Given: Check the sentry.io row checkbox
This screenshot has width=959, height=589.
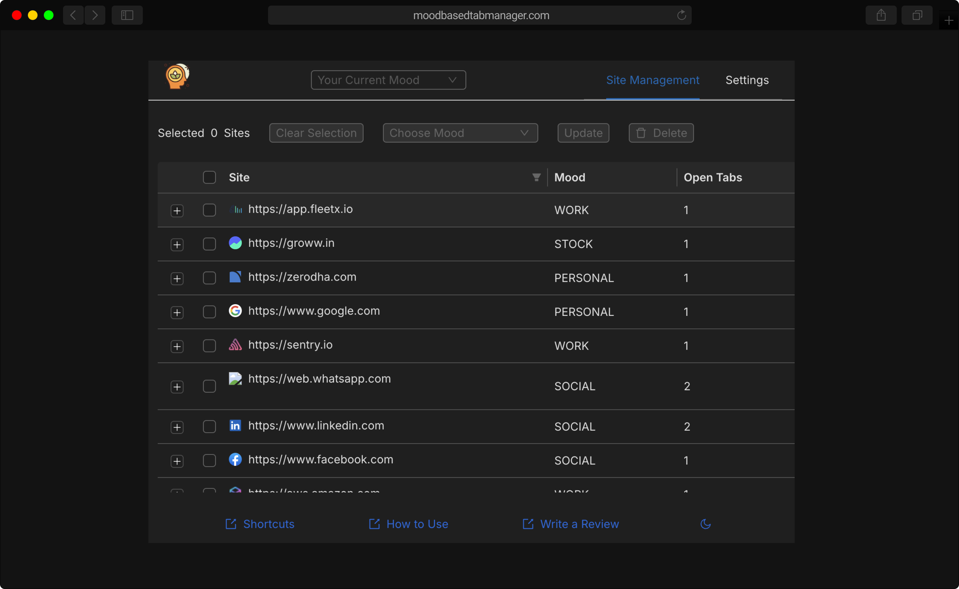Looking at the screenshot, I should pyautogui.click(x=209, y=346).
